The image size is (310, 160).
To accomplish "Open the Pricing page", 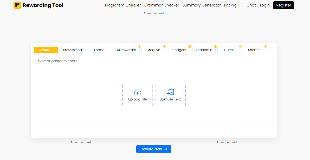I will tap(230, 5).
